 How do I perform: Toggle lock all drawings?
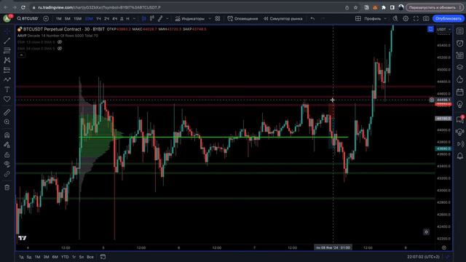[7, 155]
